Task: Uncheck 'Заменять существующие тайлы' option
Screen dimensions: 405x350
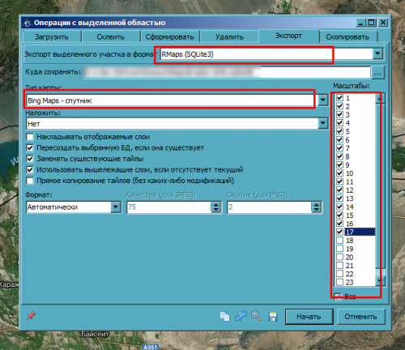Action: [x=30, y=159]
